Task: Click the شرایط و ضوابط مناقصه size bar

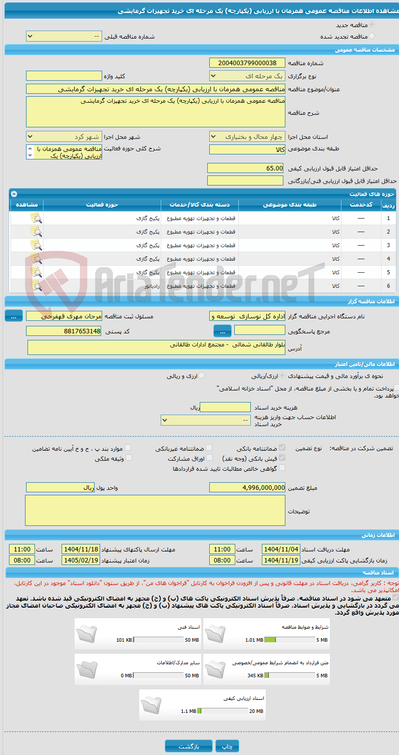Action: (x=289, y=640)
